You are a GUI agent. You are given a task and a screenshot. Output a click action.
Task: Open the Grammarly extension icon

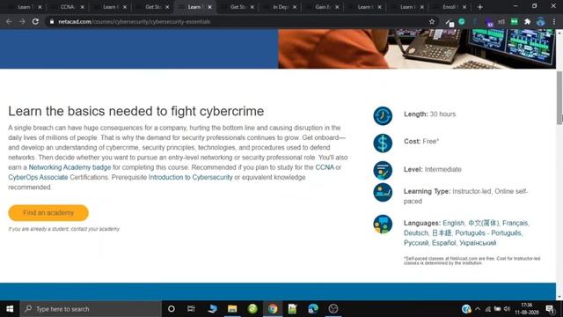point(462,21)
